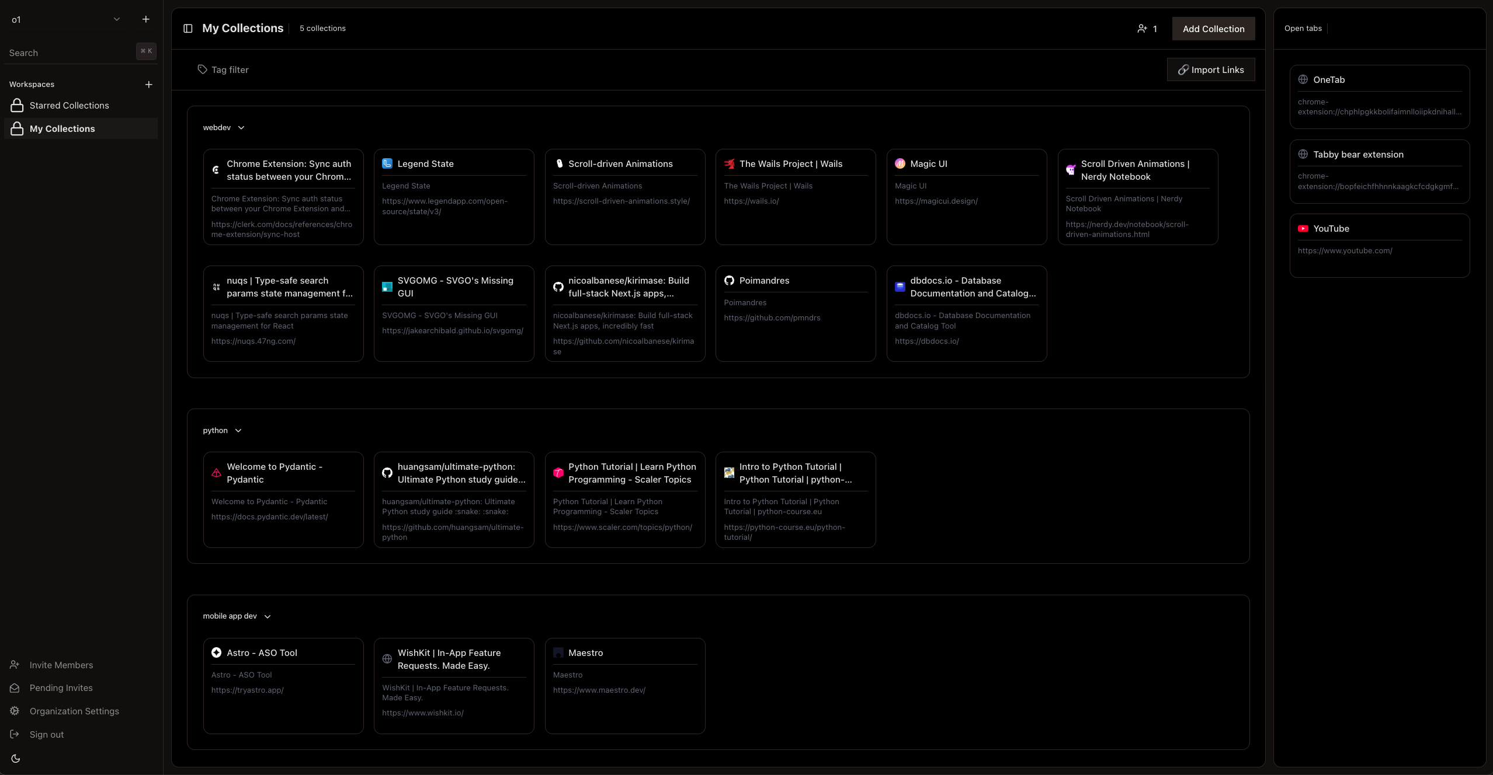The height and width of the screenshot is (775, 1493).
Task: Click the Search field in the sidebar
Action: click(x=81, y=53)
